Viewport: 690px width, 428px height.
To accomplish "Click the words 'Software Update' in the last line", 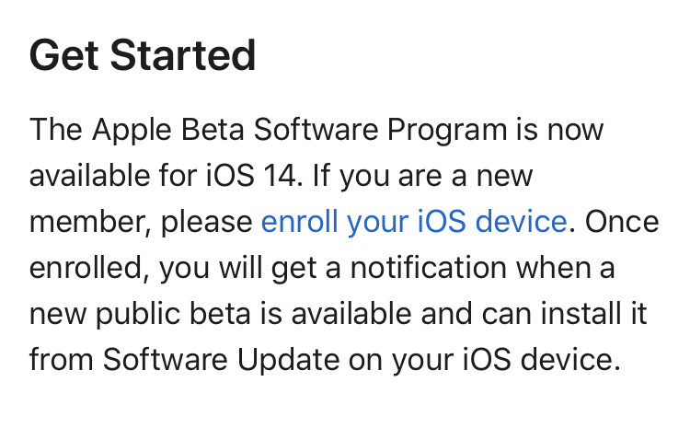I will click(x=221, y=359).
